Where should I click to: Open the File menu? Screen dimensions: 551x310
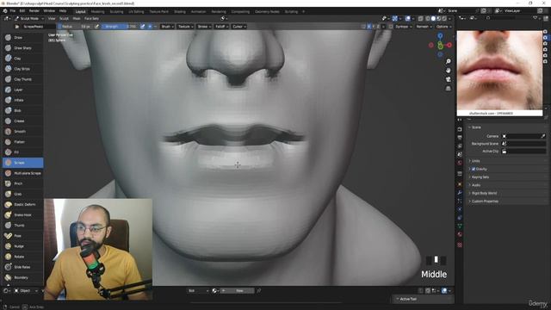[x=13, y=11]
